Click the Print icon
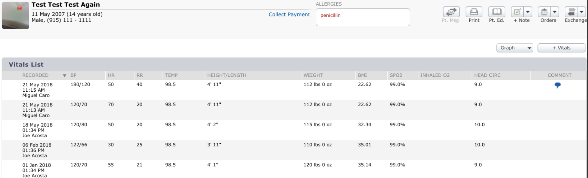Image resolution: width=588 pixels, height=178 pixels. click(474, 12)
